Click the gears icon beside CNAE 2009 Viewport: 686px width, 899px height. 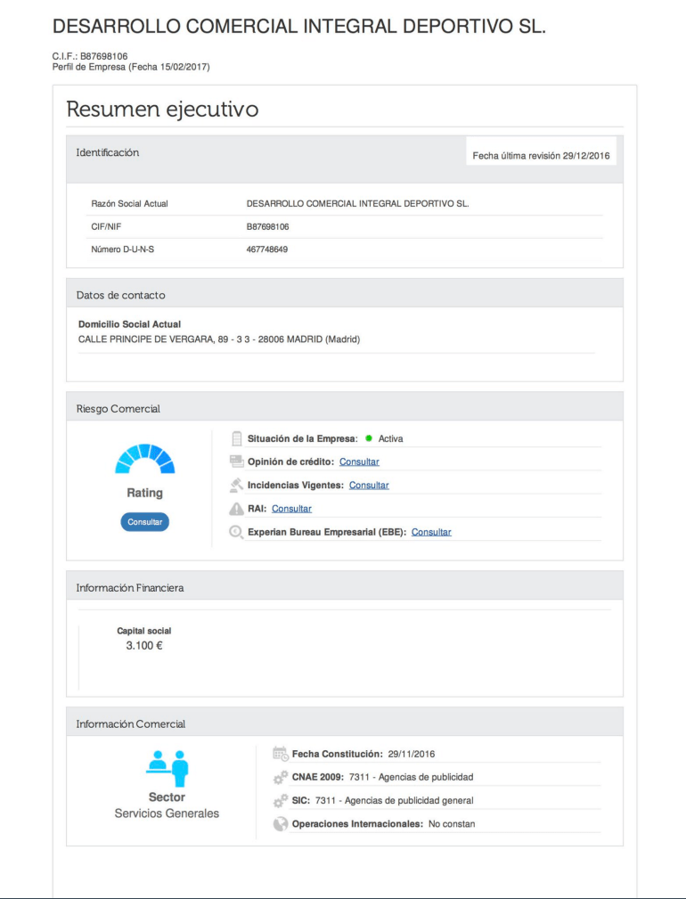[280, 777]
